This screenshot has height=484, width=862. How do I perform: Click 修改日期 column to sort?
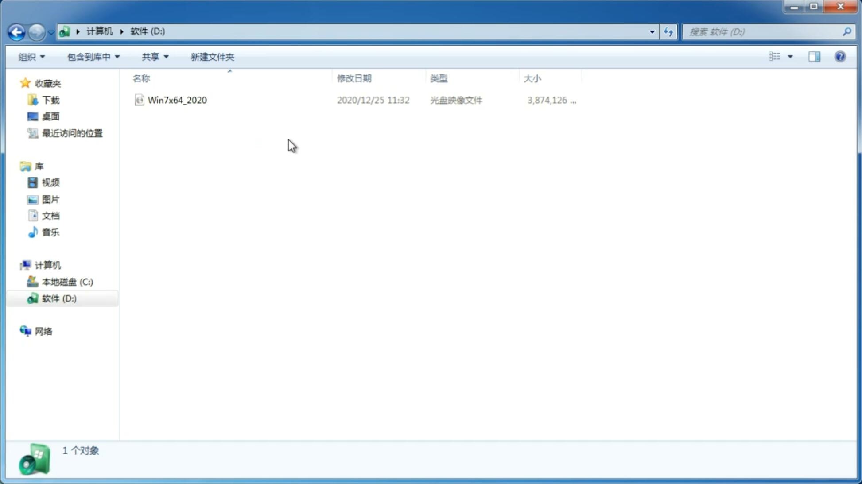coord(354,77)
